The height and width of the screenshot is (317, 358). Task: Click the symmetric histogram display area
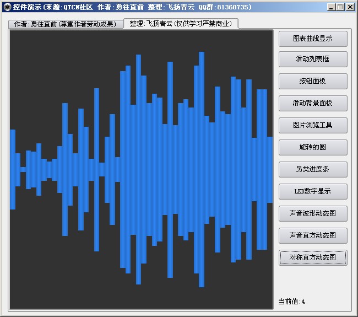point(142,169)
